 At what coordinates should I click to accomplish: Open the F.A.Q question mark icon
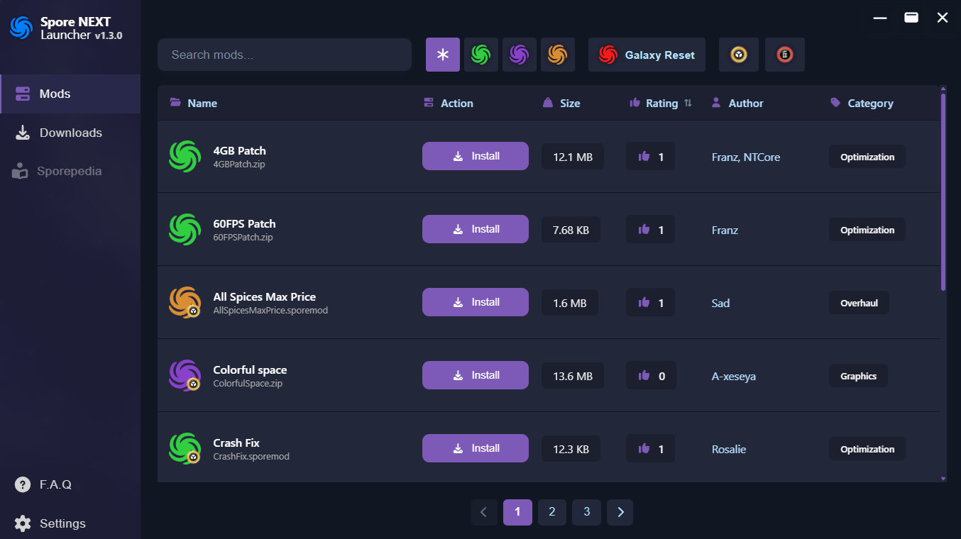coord(23,485)
